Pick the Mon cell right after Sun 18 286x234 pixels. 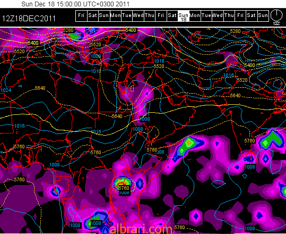pyautogui.click(x=195, y=16)
